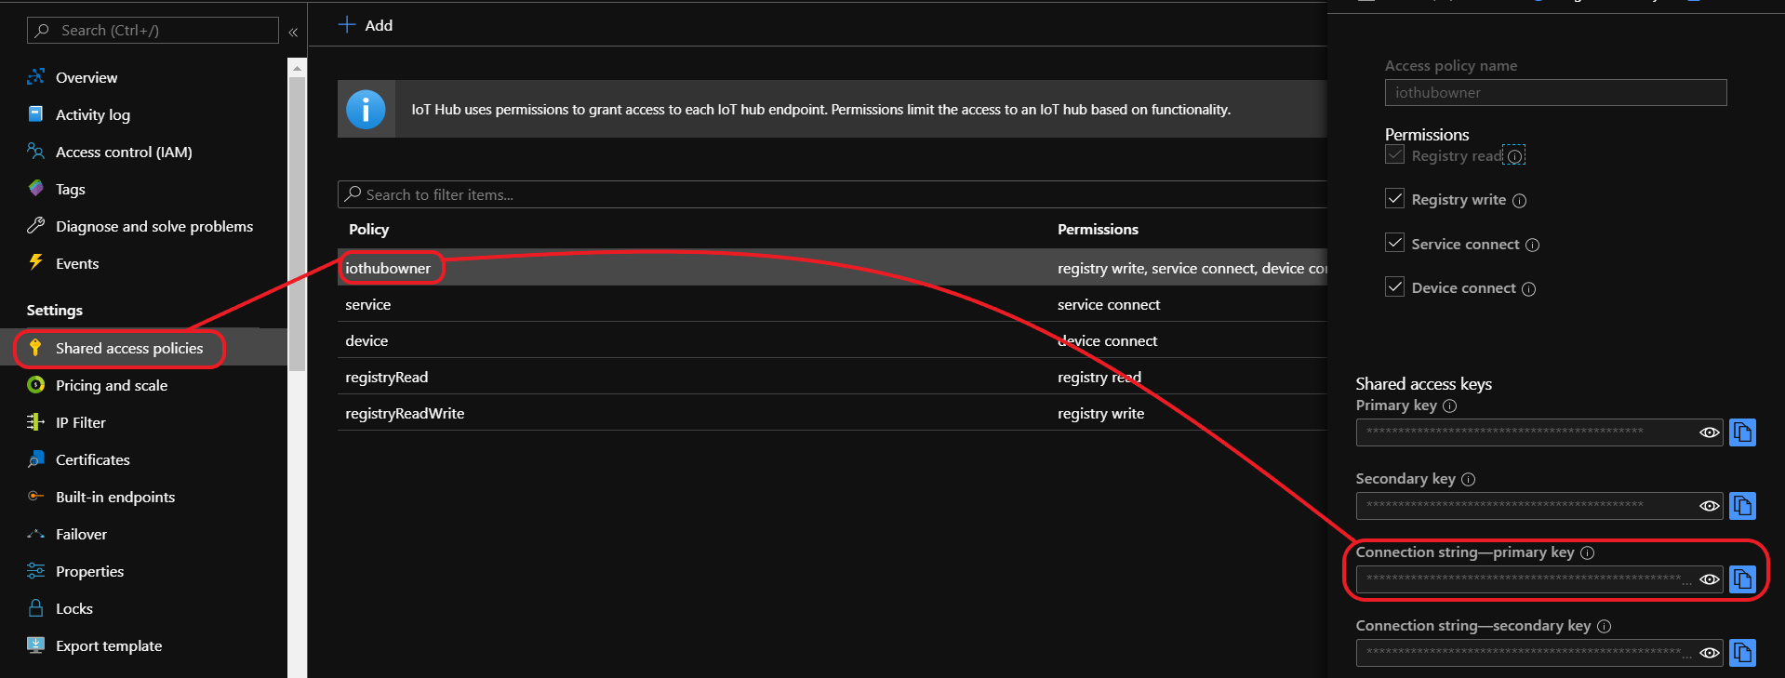Collapse the left navigation menu

[x=293, y=32]
